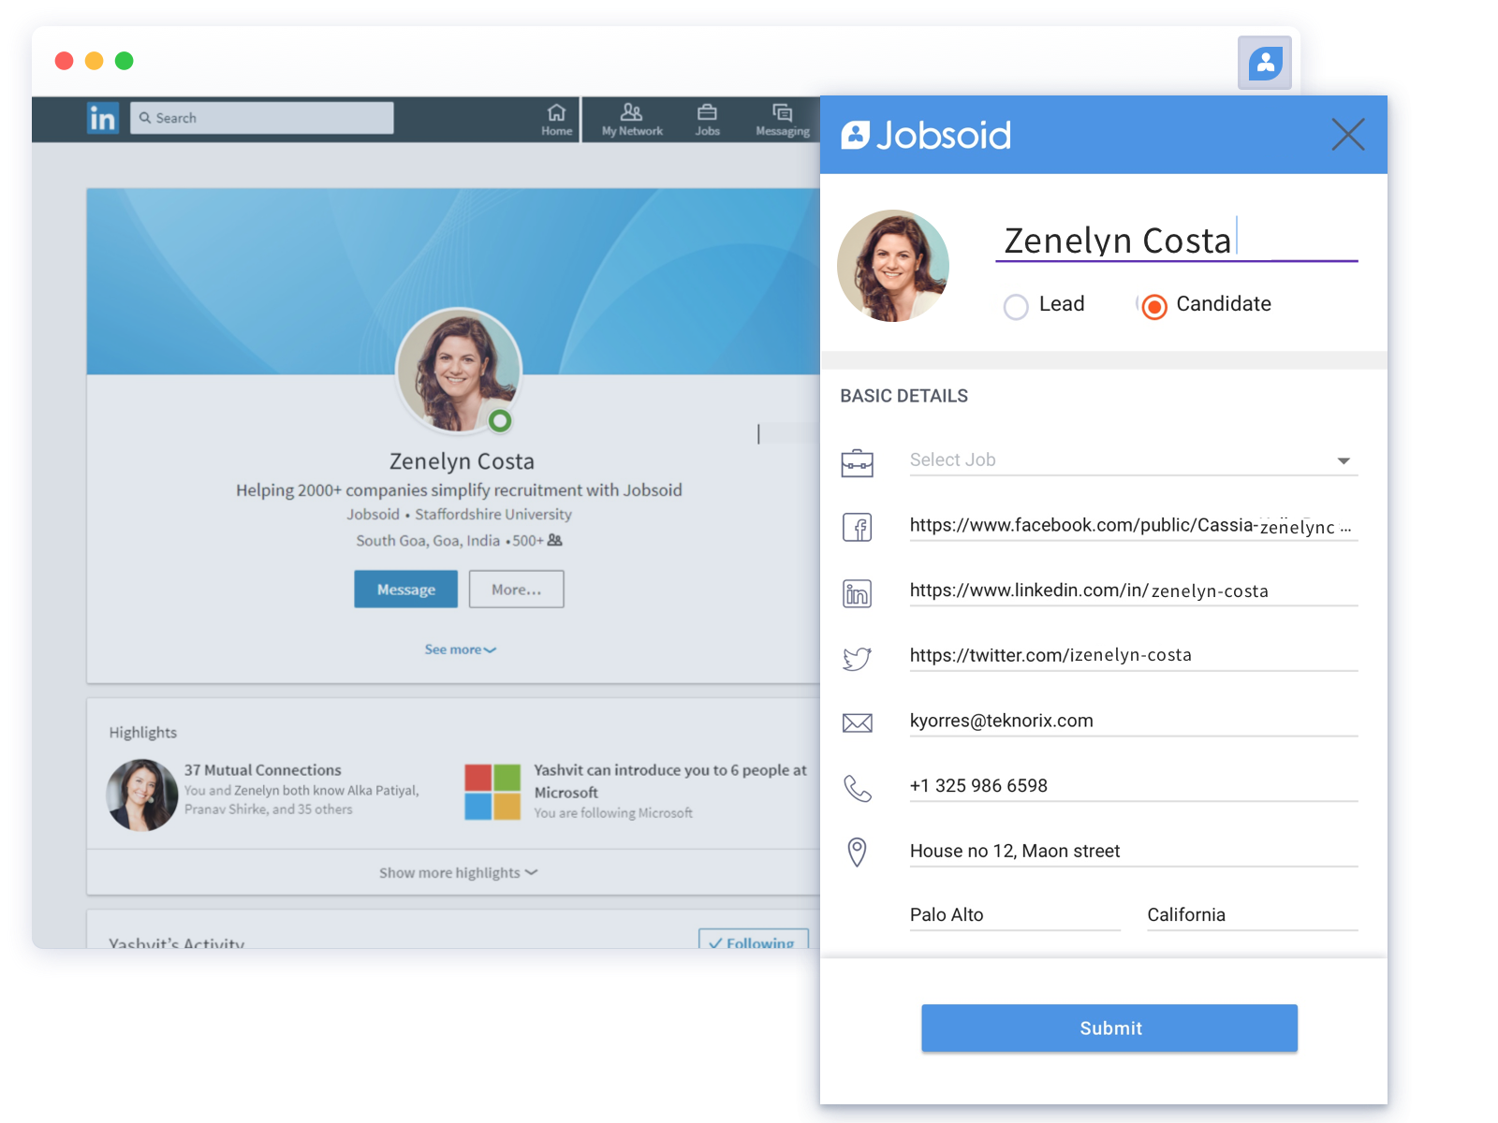1498x1123 pixels.
Task: Click mutual connections avatar in Highlights
Action: click(x=142, y=795)
